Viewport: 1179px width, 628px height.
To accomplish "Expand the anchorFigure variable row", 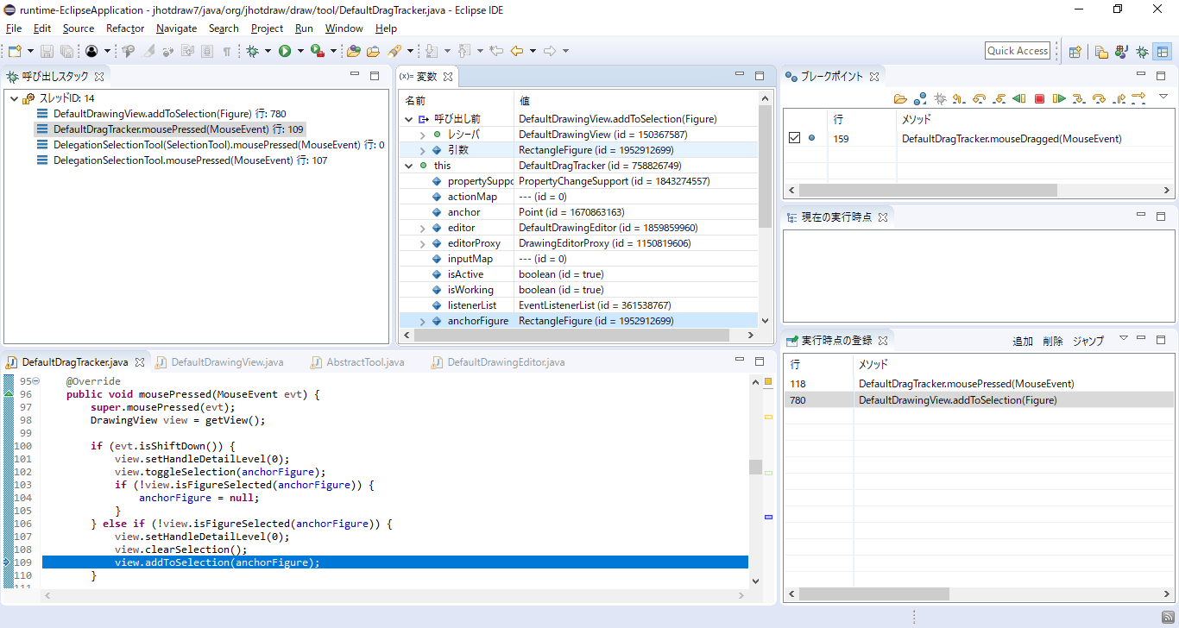I will [422, 321].
